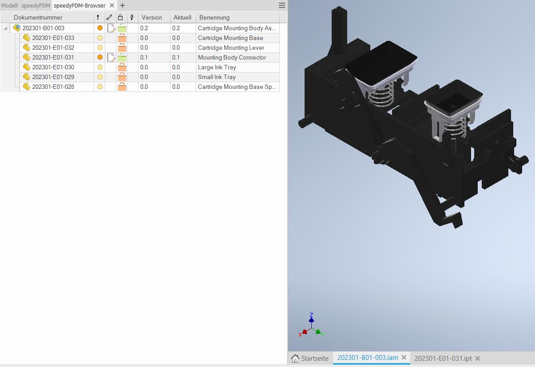Click the assembly icon for 202301-B01-003
535x367 pixels.
pyautogui.click(x=17, y=28)
